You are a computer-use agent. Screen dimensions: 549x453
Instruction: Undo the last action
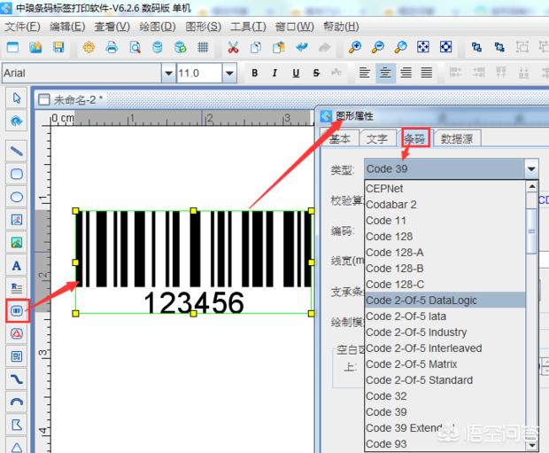(x=301, y=47)
